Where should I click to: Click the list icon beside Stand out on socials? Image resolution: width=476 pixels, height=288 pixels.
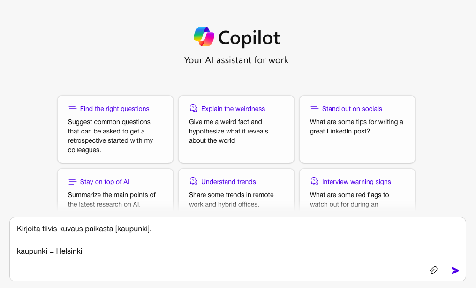coord(314,109)
